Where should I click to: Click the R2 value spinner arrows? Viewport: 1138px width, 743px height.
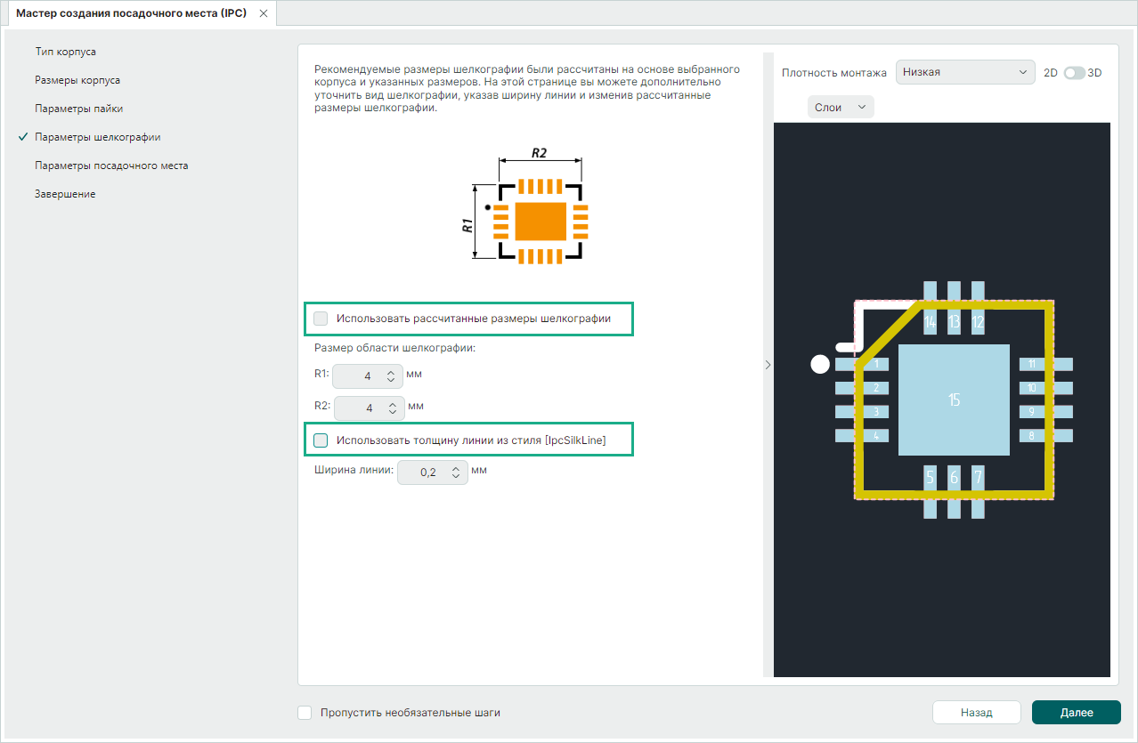pos(391,408)
